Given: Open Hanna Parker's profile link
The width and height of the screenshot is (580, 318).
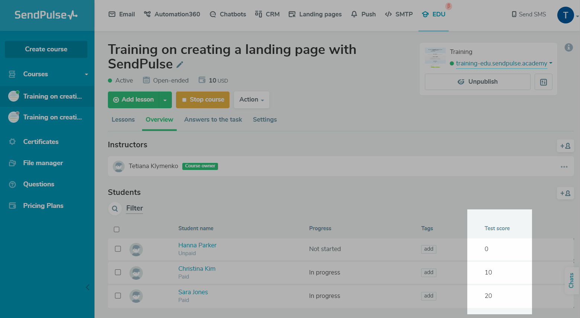Looking at the screenshot, I should pyautogui.click(x=197, y=245).
